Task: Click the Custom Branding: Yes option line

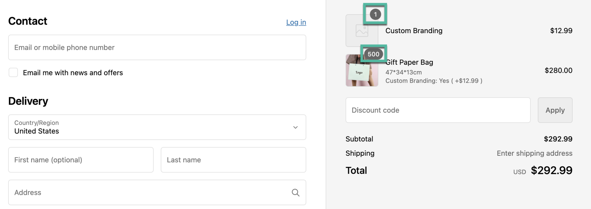Action: (x=434, y=81)
